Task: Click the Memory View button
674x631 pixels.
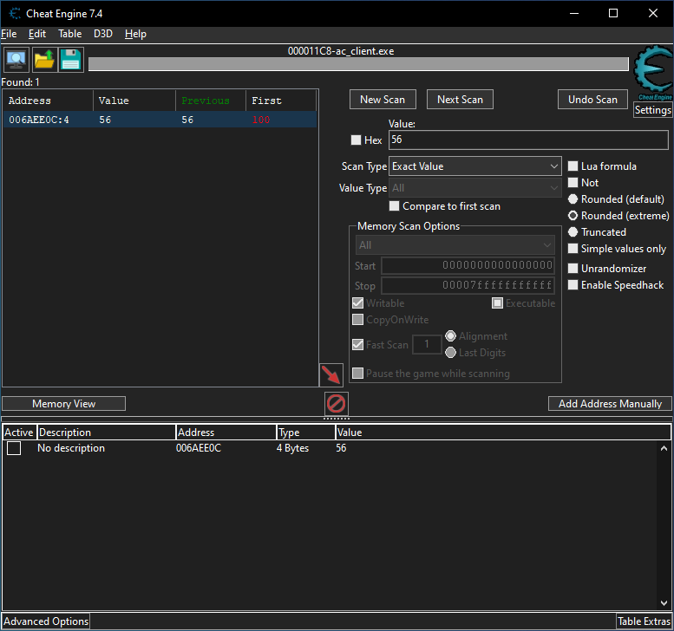Action: click(x=63, y=404)
